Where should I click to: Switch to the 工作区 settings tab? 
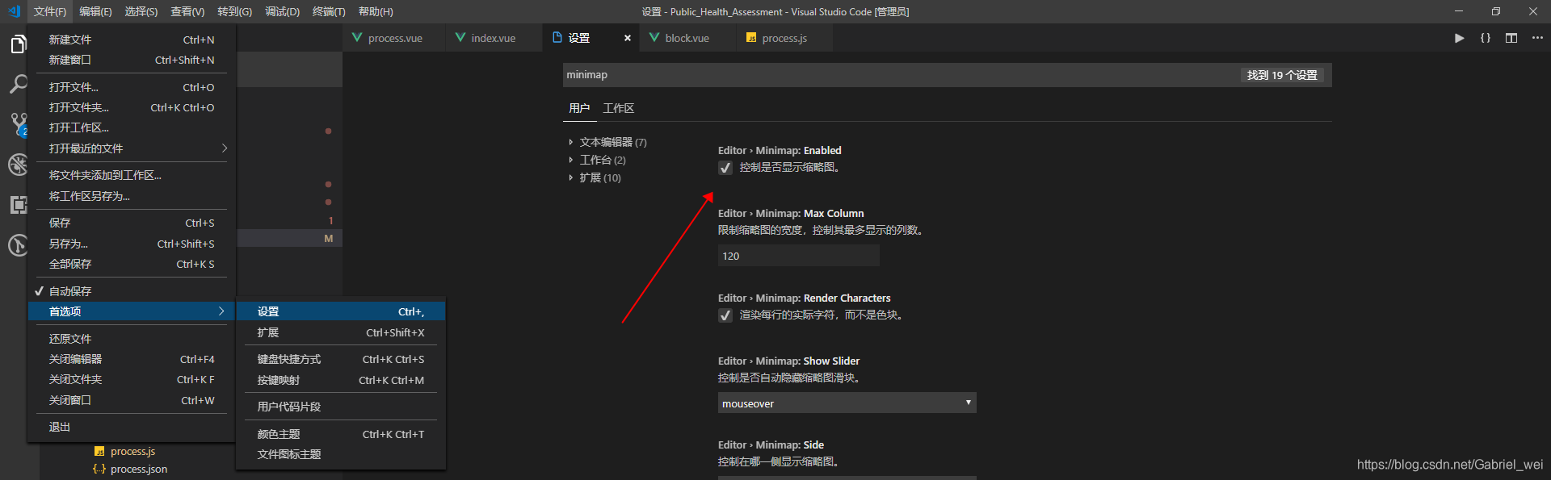(x=619, y=108)
